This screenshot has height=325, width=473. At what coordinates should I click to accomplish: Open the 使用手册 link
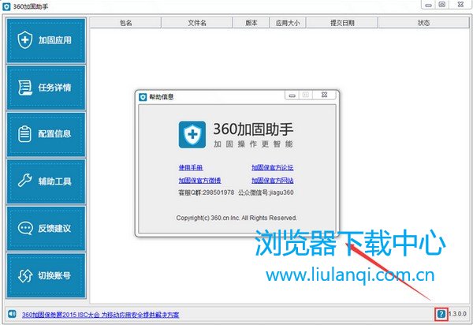coord(191,167)
